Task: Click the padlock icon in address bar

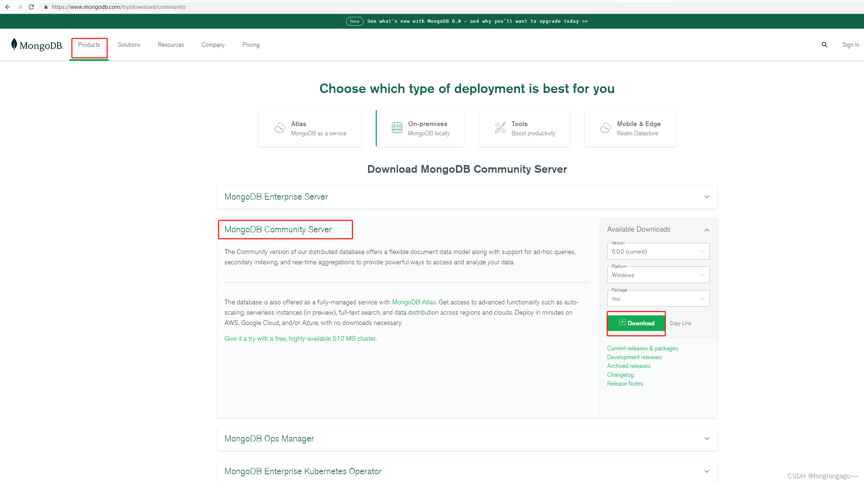Action: (x=46, y=7)
